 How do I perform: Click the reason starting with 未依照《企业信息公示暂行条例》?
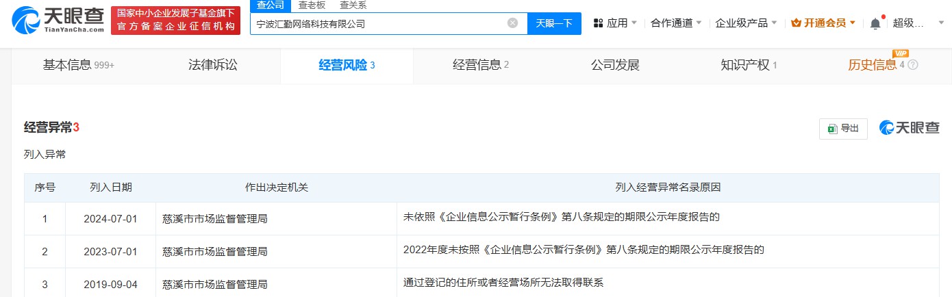pyautogui.click(x=562, y=218)
